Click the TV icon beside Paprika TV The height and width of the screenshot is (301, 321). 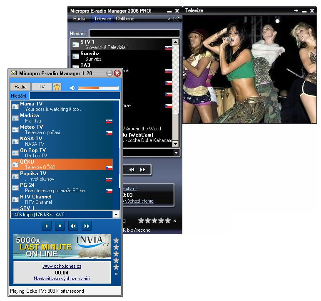pyautogui.click(x=15, y=176)
